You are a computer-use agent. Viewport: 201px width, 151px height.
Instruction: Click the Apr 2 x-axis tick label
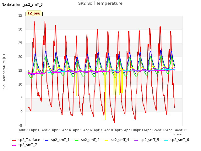coord(46,130)
